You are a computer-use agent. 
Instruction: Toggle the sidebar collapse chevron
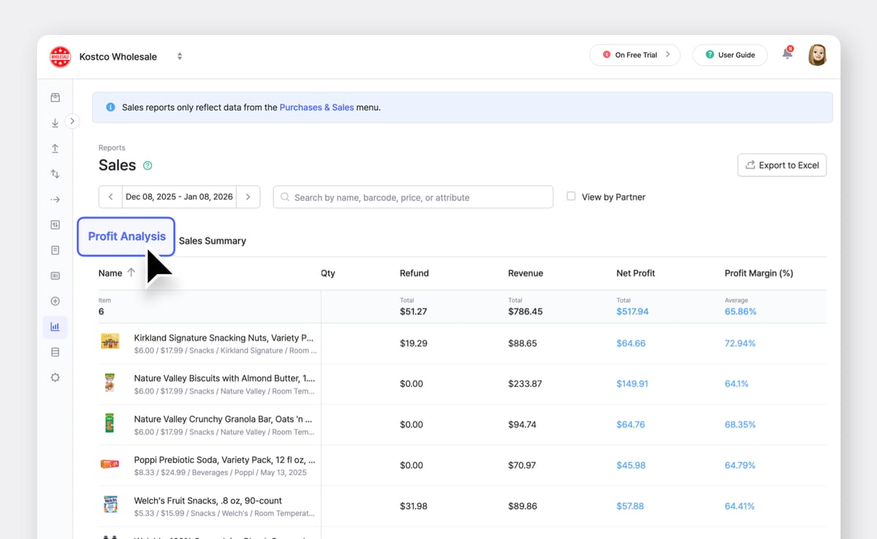click(x=72, y=122)
